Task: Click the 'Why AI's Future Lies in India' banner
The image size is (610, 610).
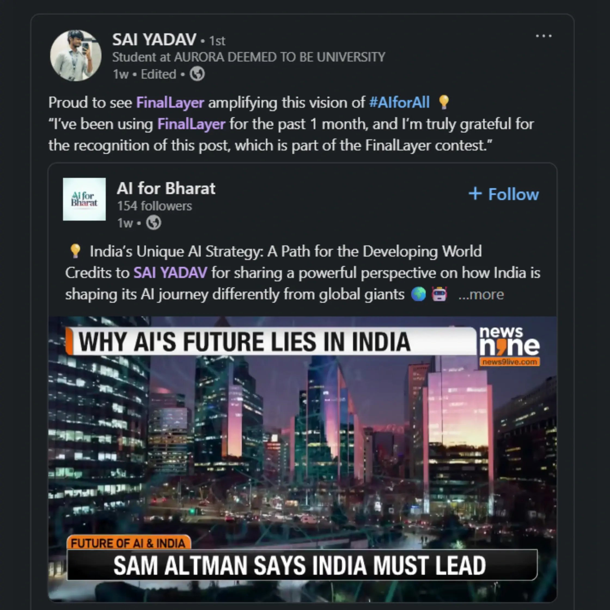Action: pyautogui.click(x=272, y=342)
